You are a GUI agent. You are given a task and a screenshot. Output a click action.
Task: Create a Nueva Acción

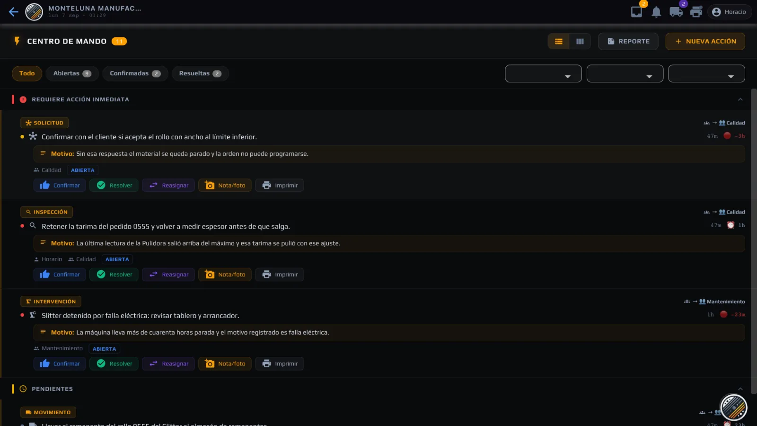click(705, 41)
